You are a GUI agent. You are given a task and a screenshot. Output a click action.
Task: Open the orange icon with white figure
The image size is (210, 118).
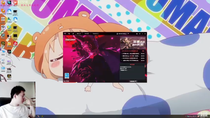[x=3, y=11]
